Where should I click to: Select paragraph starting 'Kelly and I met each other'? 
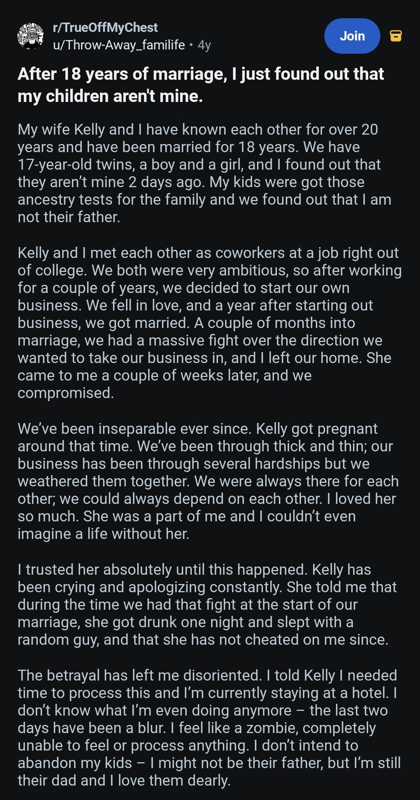tap(210, 323)
